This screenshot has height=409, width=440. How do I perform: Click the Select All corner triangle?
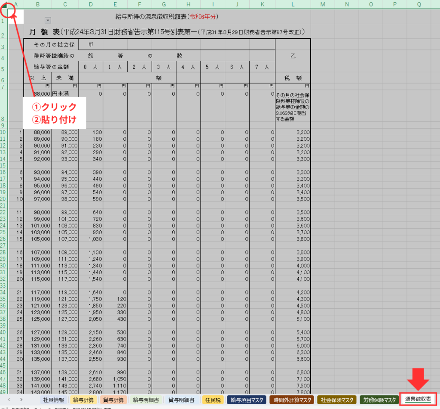[x=5, y=5]
